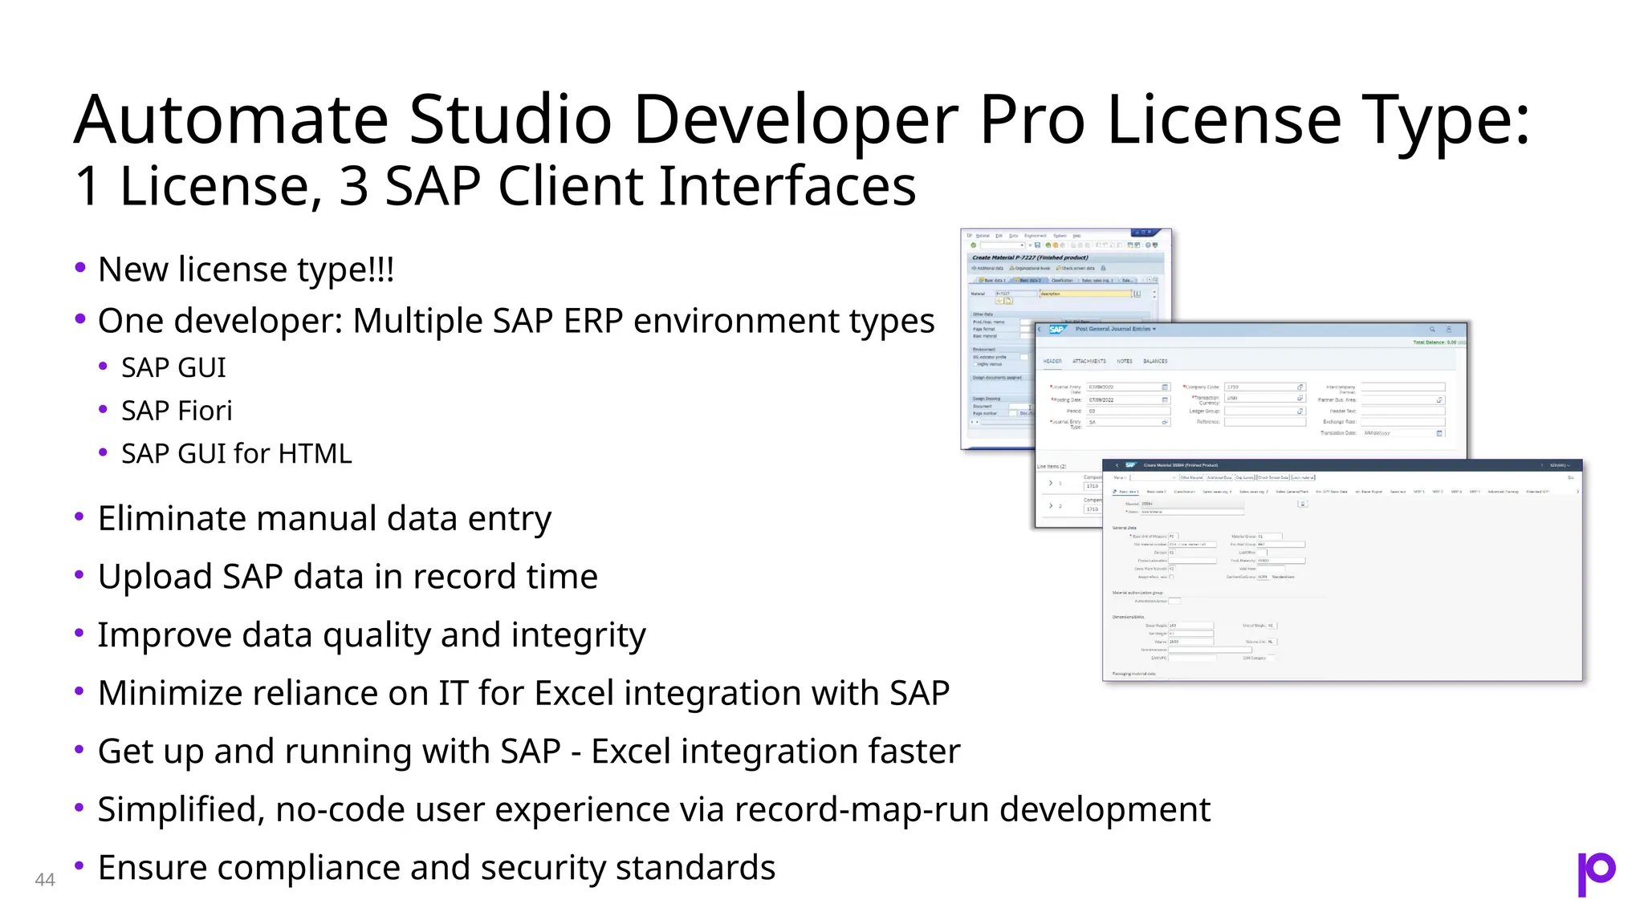The image size is (1644, 924).
Task: Click the green checkmark Enter icon in SAP GUI
Action: (x=974, y=245)
